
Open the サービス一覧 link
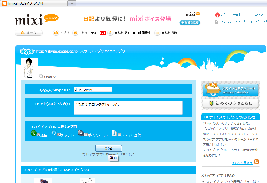pos(258,22)
